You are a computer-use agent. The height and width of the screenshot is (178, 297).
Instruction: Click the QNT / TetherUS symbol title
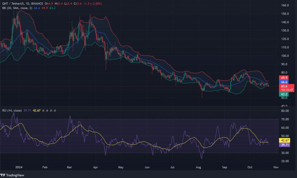click(x=13, y=3)
